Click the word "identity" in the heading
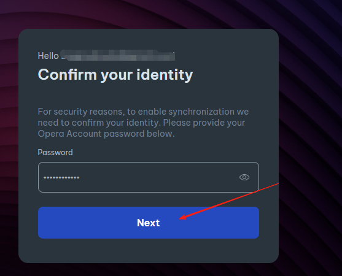The width and height of the screenshot is (342, 276). (x=165, y=75)
